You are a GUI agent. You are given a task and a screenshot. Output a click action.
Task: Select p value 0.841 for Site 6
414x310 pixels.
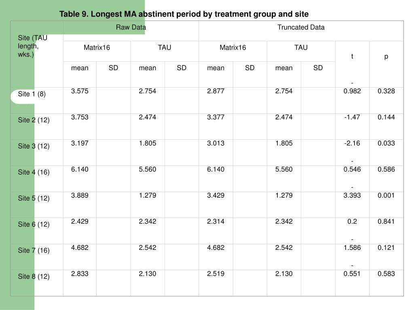(x=386, y=222)
